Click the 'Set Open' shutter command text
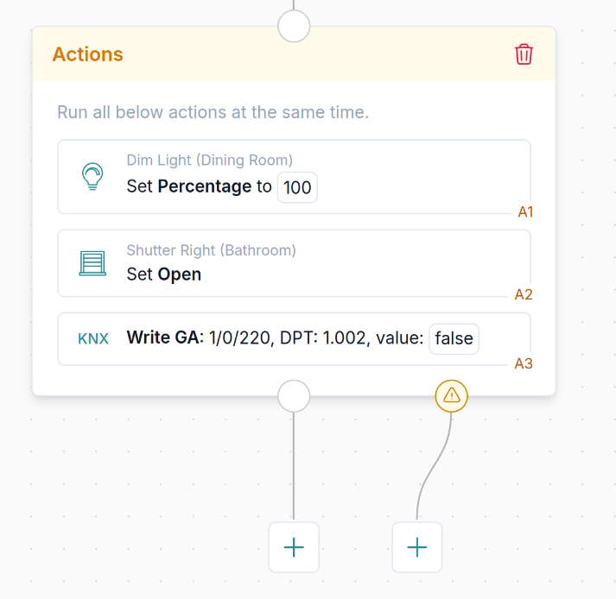Image resolution: width=616 pixels, height=599 pixels. [x=164, y=274]
